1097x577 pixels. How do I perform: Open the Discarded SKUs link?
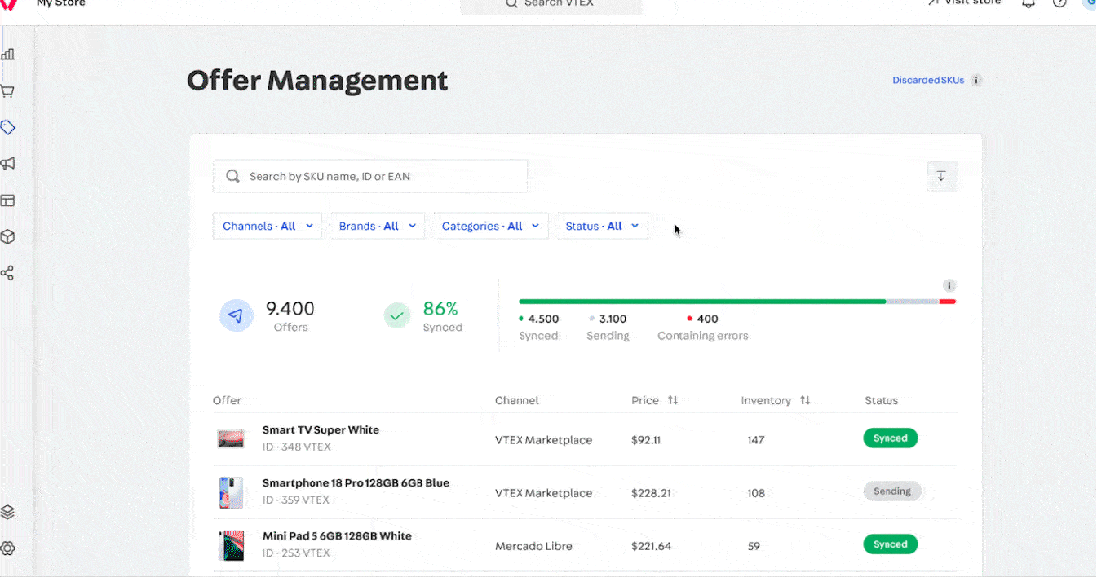pyautogui.click(x=928, y=81)
